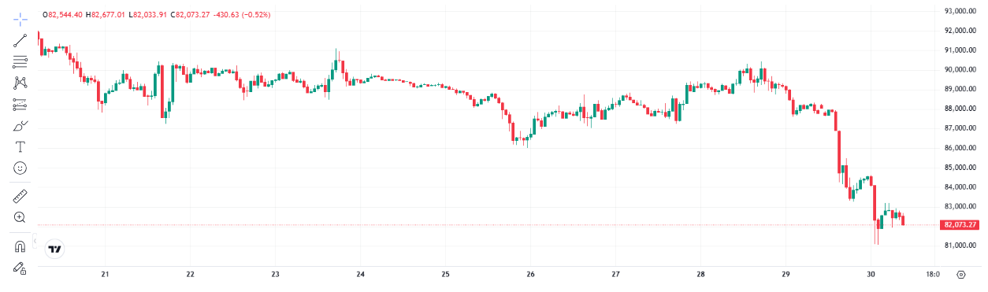Click date label 30 on time axis
This screenshot has height=292, width=988.
click(x=871, y=275)
